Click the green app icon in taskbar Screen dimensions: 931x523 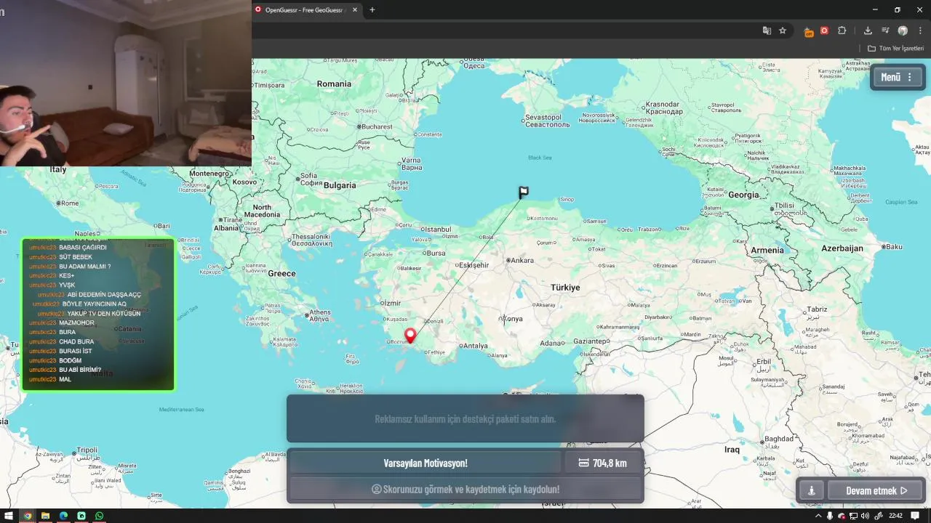pos(81,516)
